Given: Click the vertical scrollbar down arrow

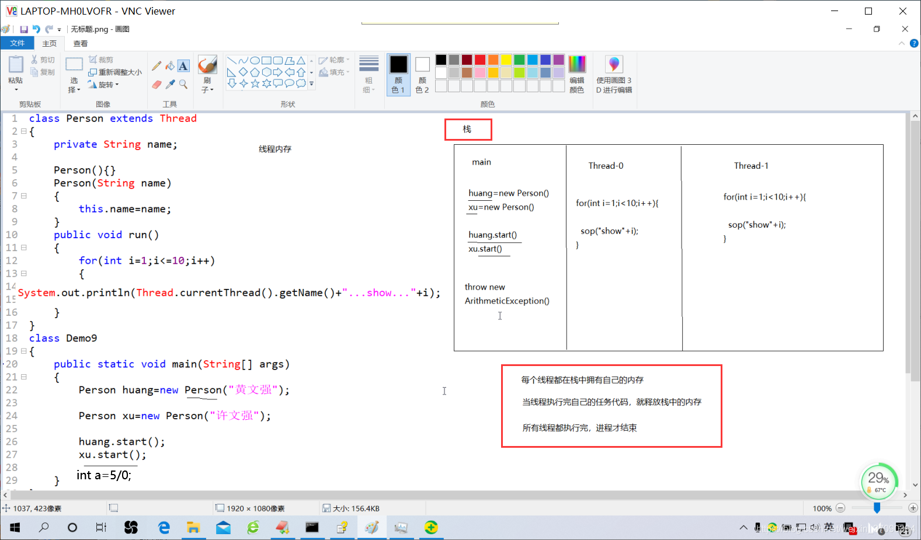Looking at the screenshot, I should click(x=915, y=485).
